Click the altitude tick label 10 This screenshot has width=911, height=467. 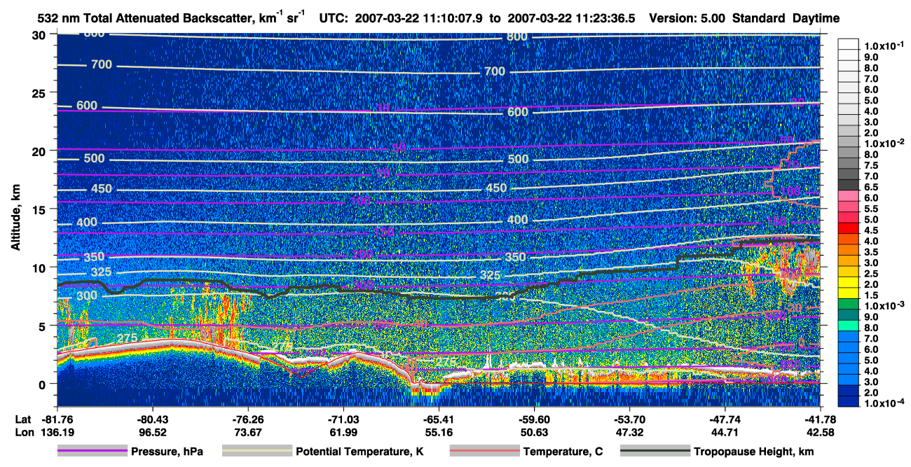(40, 267)
